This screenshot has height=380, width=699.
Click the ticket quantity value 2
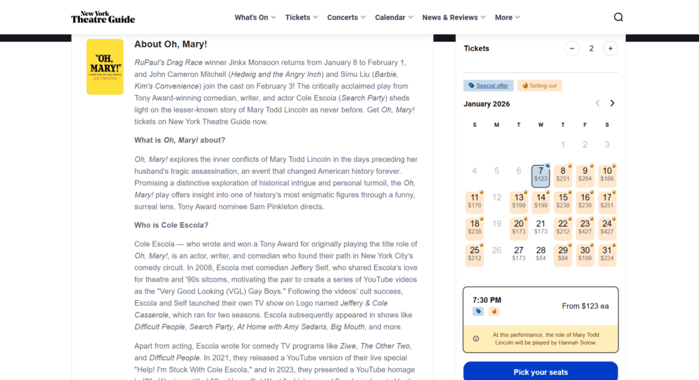(x=591, y=48)
